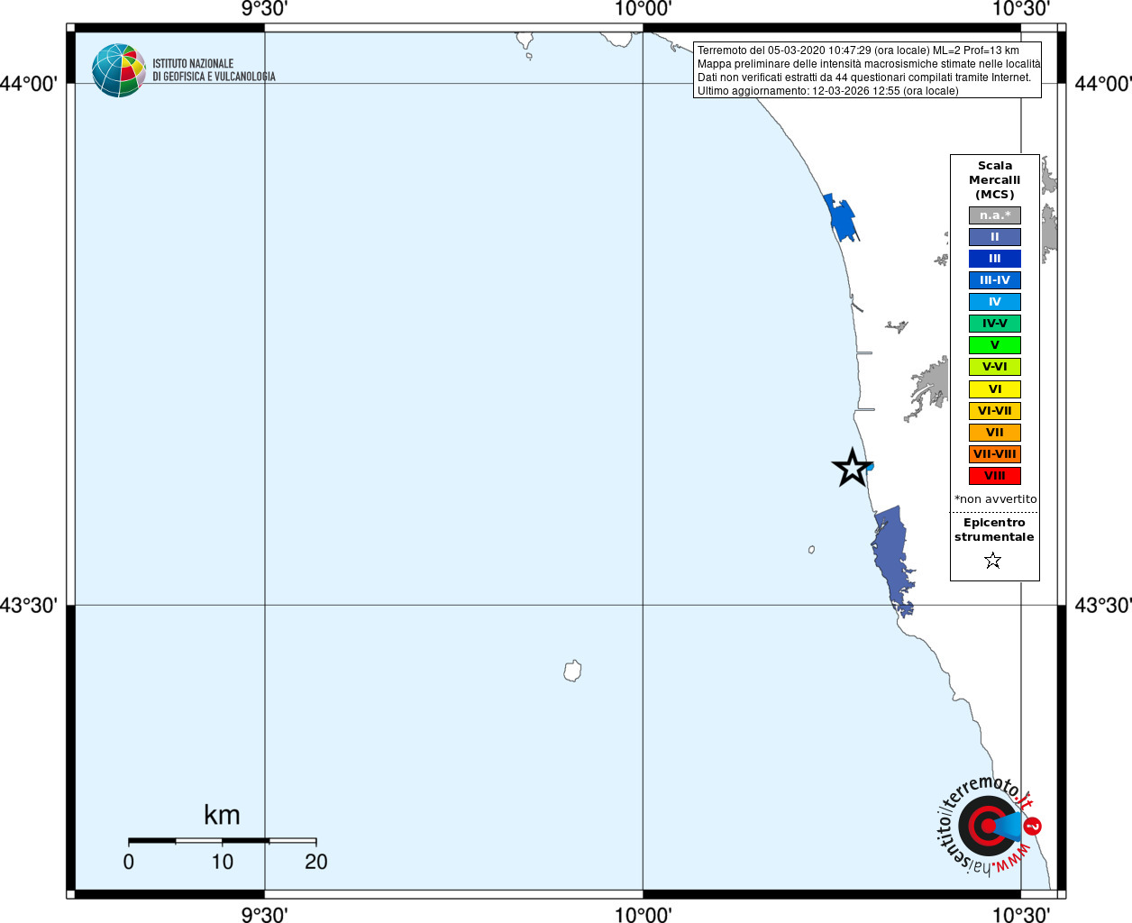Click the 'Dati non verificati' line in the info box
Screen dimensions: 1132x923
(864, 78)
